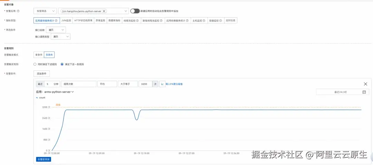Click the 2400 次 y-axis label
This screenshot has height=165, width=373.
click(x=46, y=118)
